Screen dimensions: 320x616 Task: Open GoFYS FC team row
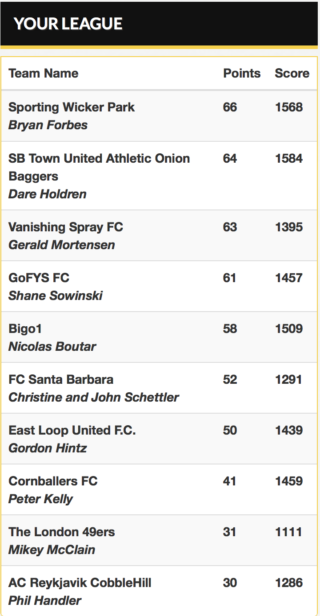pyautogui.click(x=160, y=286)
